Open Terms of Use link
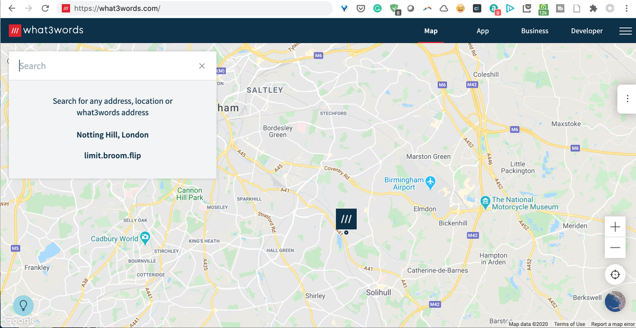Screen dimensions: 636x328 click(x=570, y=324)
